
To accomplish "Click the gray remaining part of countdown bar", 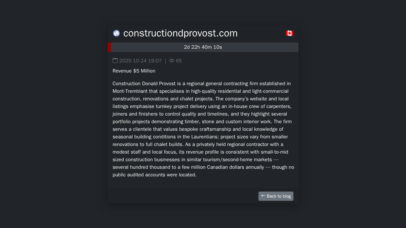I will (x=205, y=47).
